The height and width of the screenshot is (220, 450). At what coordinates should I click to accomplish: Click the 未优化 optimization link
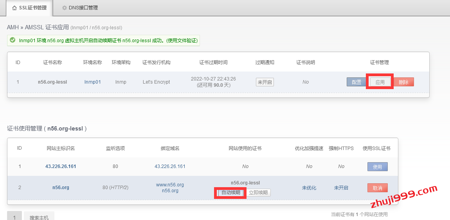[309, 188]
